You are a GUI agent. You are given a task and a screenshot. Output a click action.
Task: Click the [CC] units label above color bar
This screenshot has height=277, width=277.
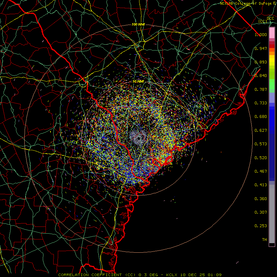(x=263, y=21)
